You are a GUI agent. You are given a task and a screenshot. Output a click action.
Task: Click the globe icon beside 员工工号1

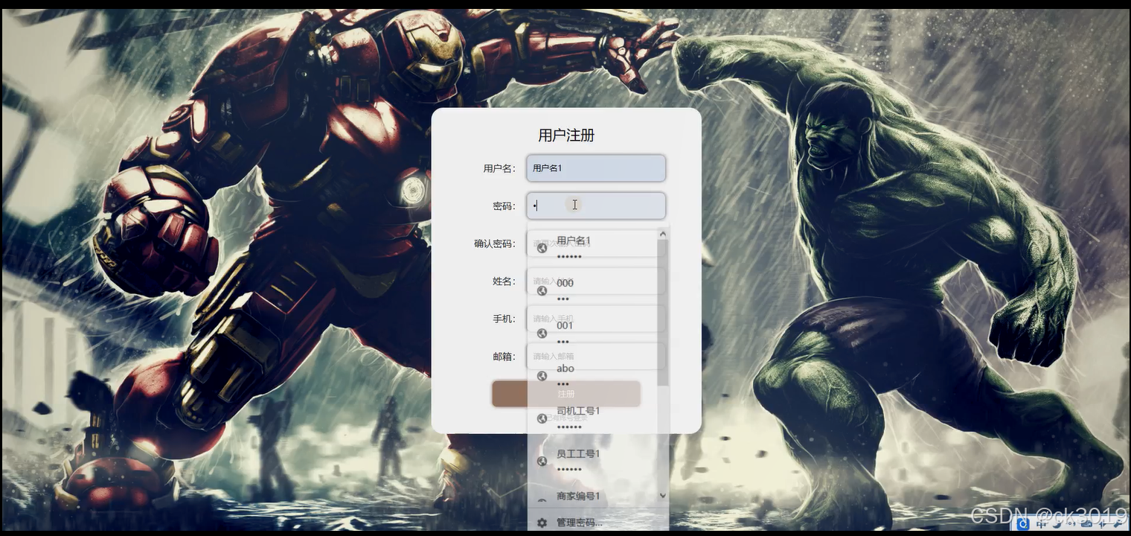pyautogui.click(x=542, y=462)
